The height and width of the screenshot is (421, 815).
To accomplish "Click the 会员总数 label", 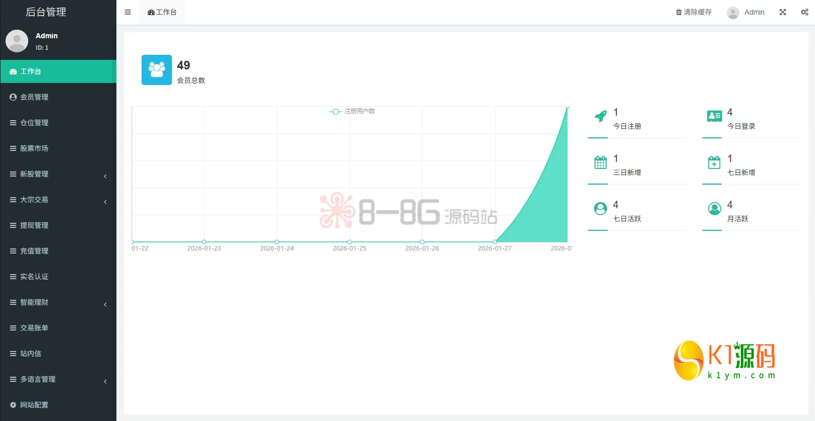I will click(191, 80).
